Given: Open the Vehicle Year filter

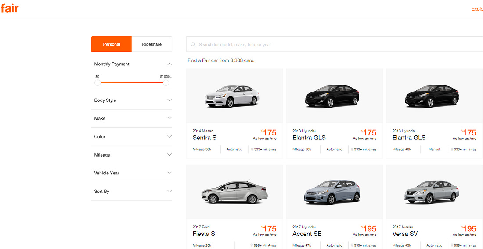Looking at the screenshot, I should click(x=169, y=173).
